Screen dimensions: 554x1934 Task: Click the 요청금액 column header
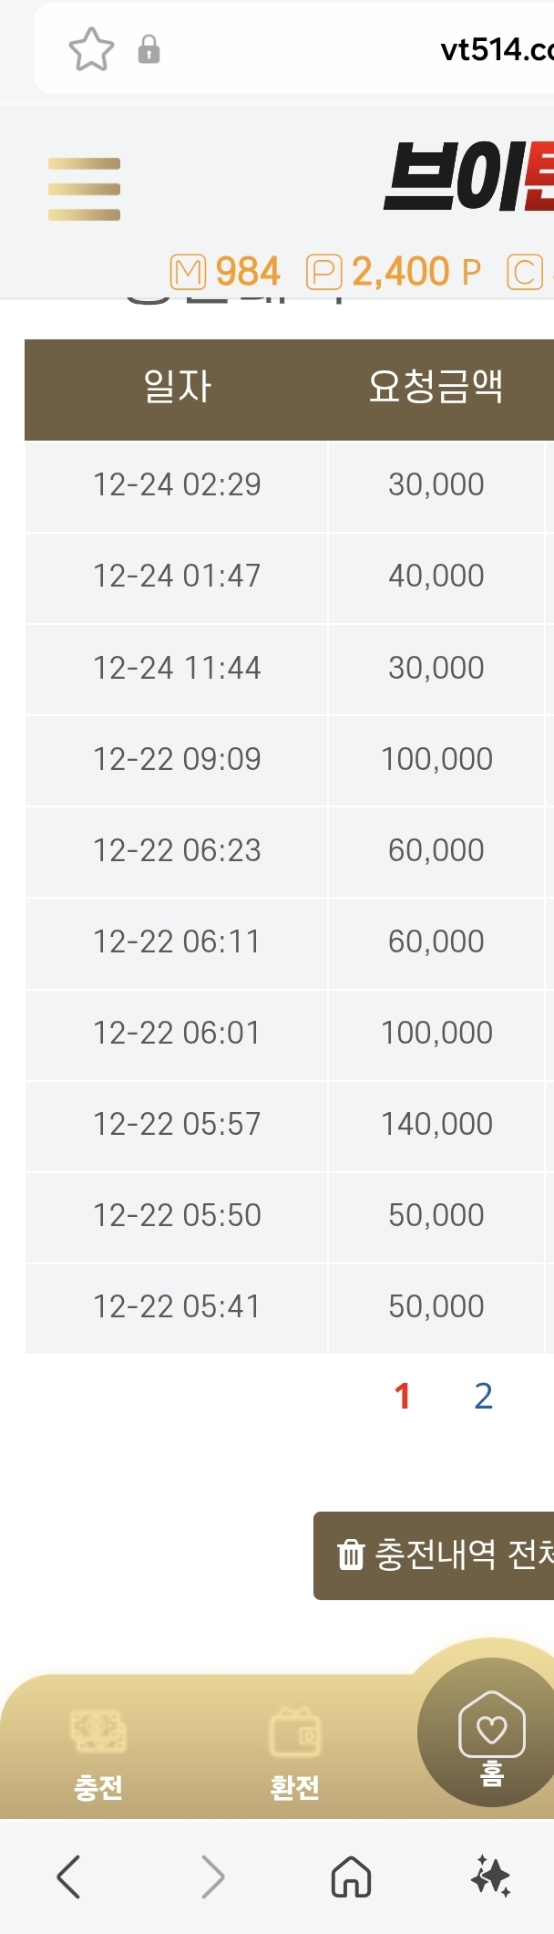[436, 387]
